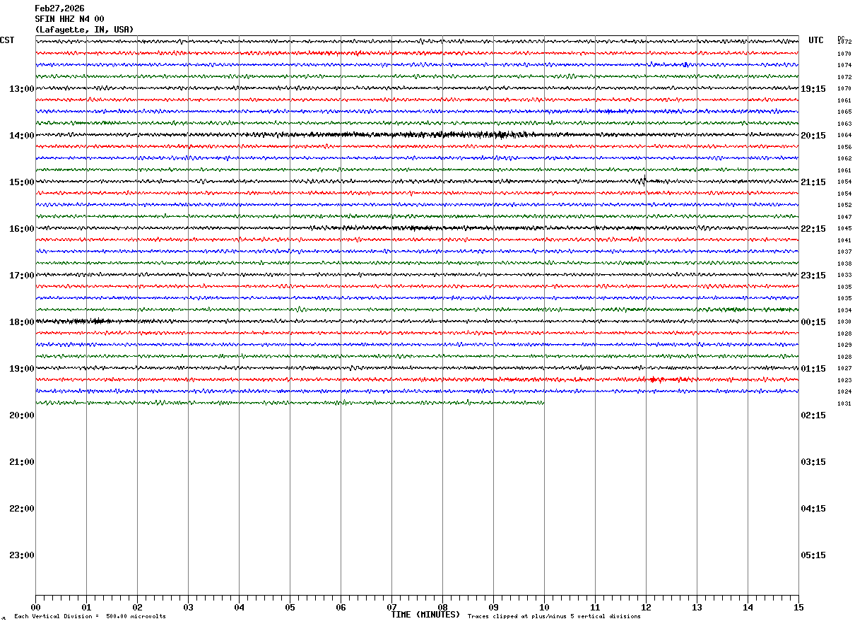Select minute tick label 03 on time axis

[188, 607]
